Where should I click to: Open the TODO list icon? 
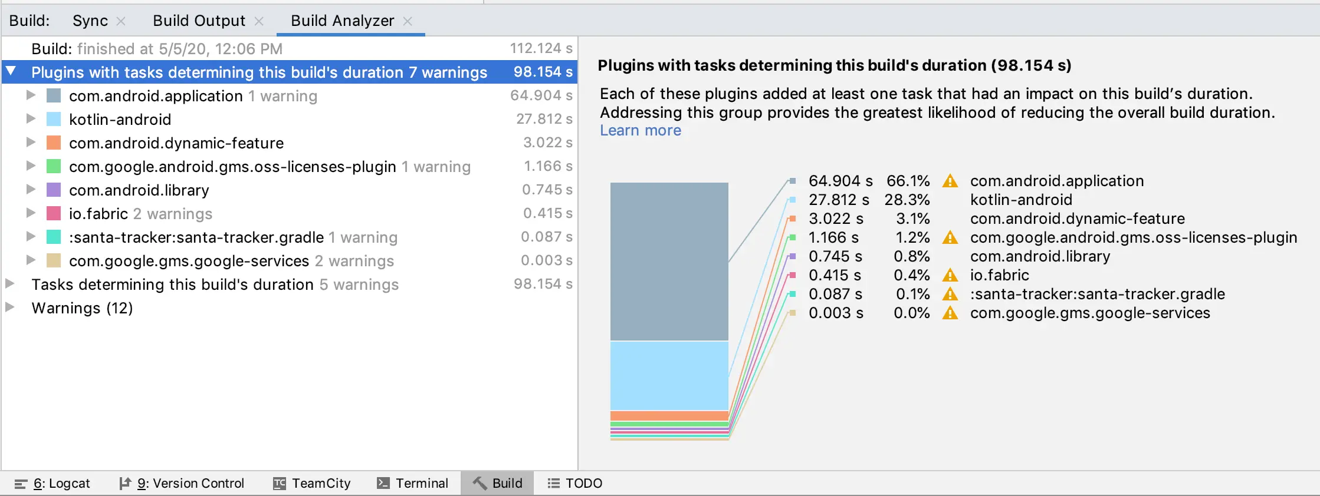coord(553,484)
